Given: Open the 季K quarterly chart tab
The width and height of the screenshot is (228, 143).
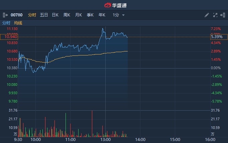Looking at the screenshot, I should [x=90, y=15].
